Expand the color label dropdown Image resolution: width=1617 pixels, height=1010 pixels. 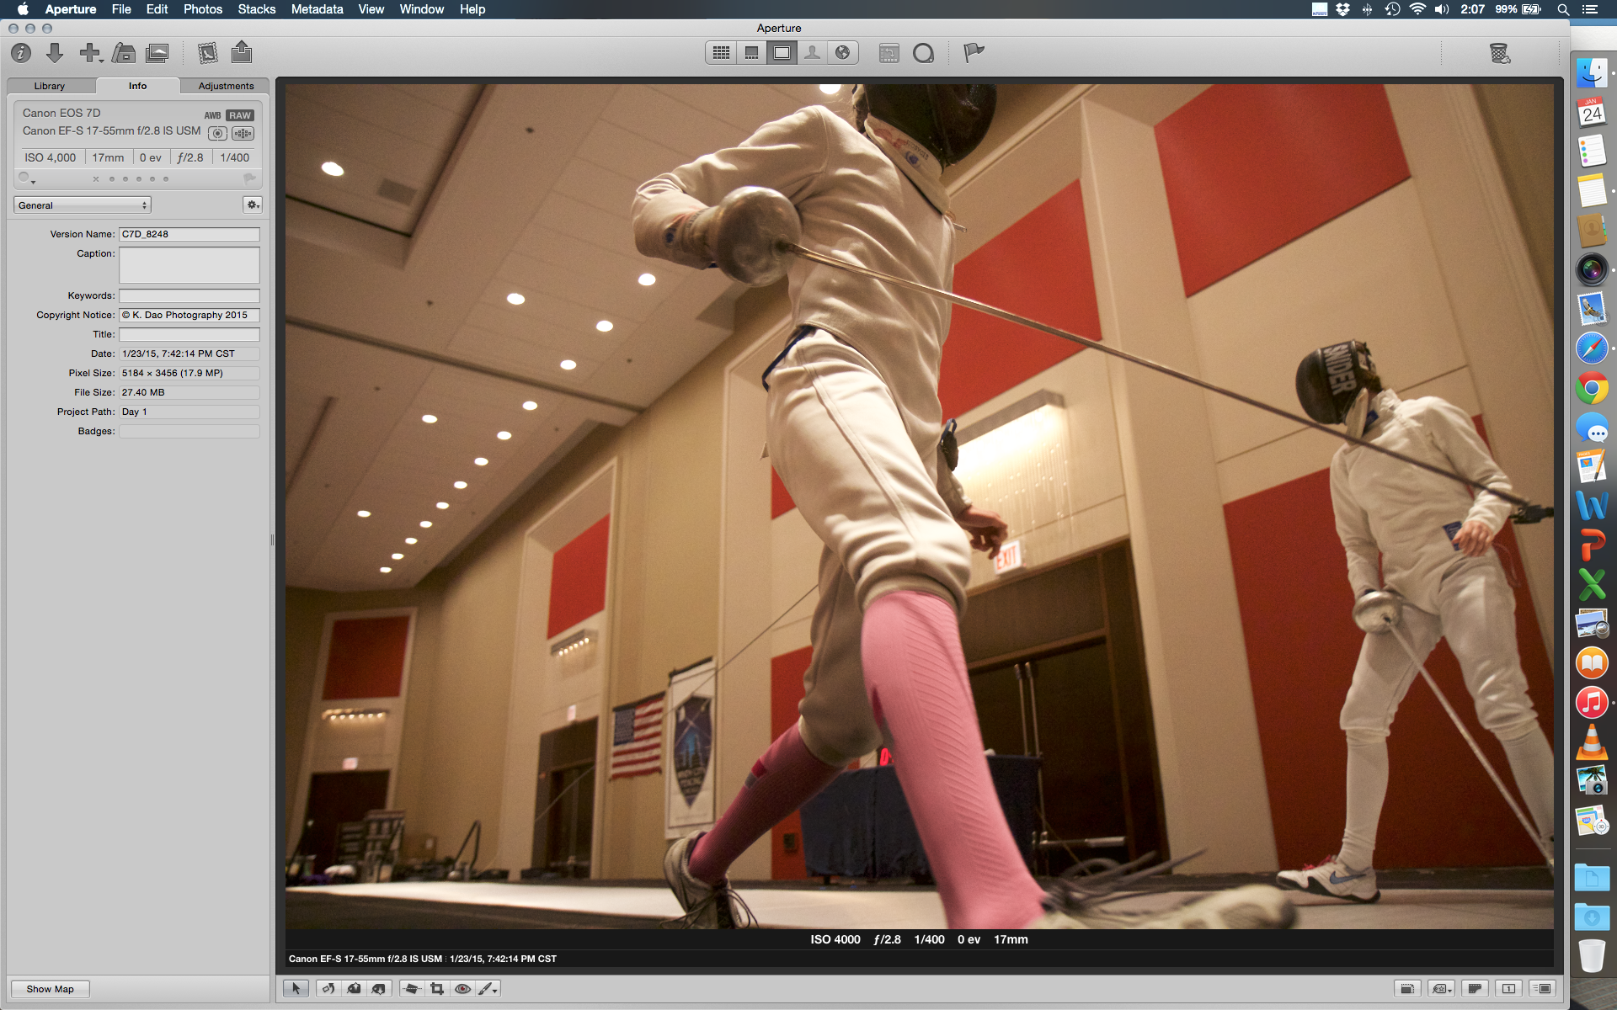coord(27,178)
